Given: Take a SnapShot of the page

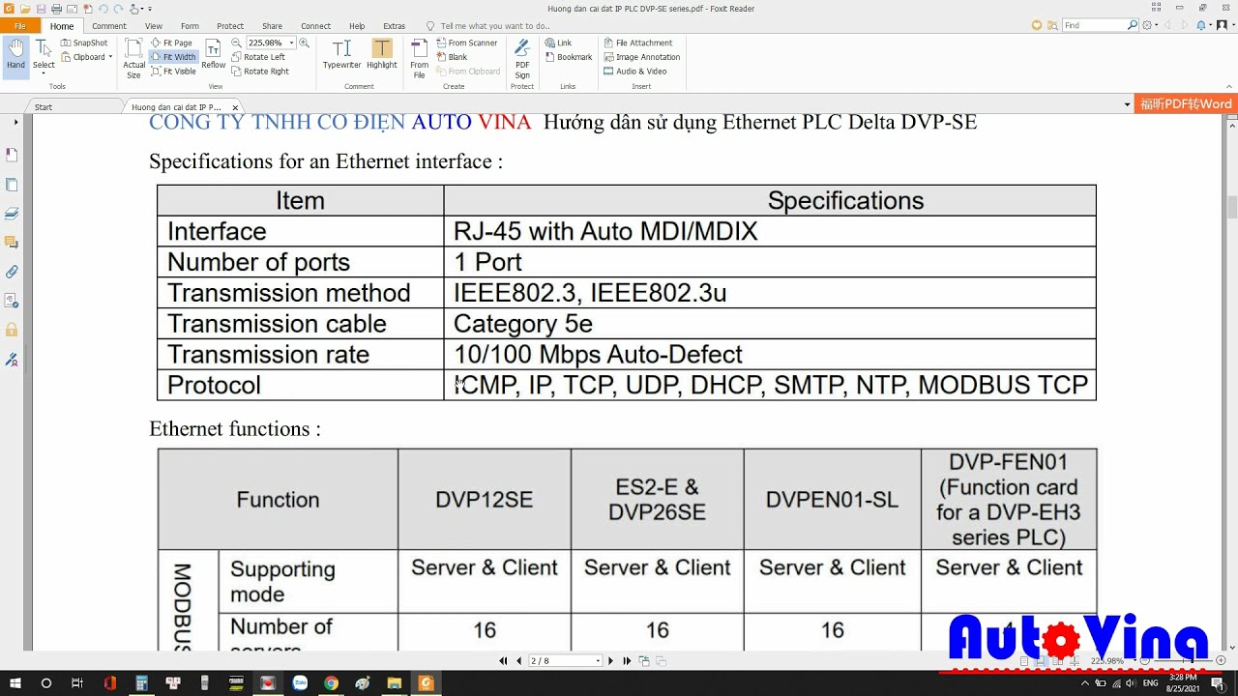Looking at the screenshot, I should click(x=84, y=43).
